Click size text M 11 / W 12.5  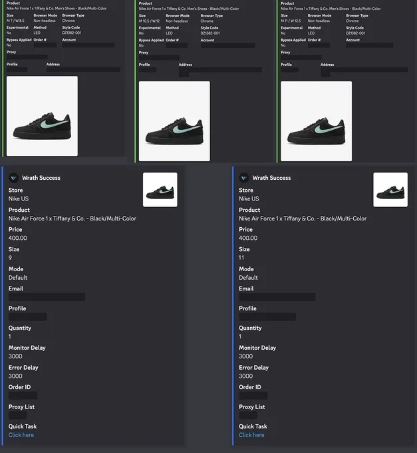coord(291,21)
